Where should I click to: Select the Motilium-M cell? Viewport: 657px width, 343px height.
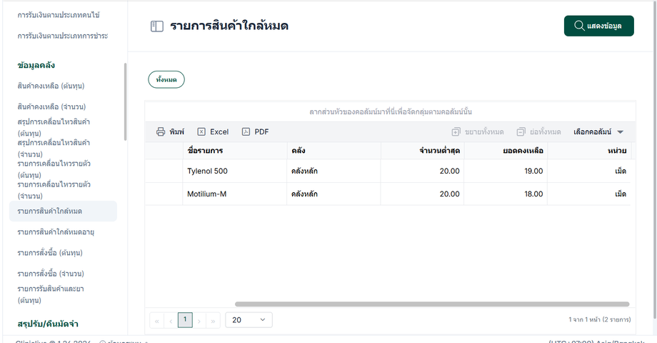pos(235,194)
